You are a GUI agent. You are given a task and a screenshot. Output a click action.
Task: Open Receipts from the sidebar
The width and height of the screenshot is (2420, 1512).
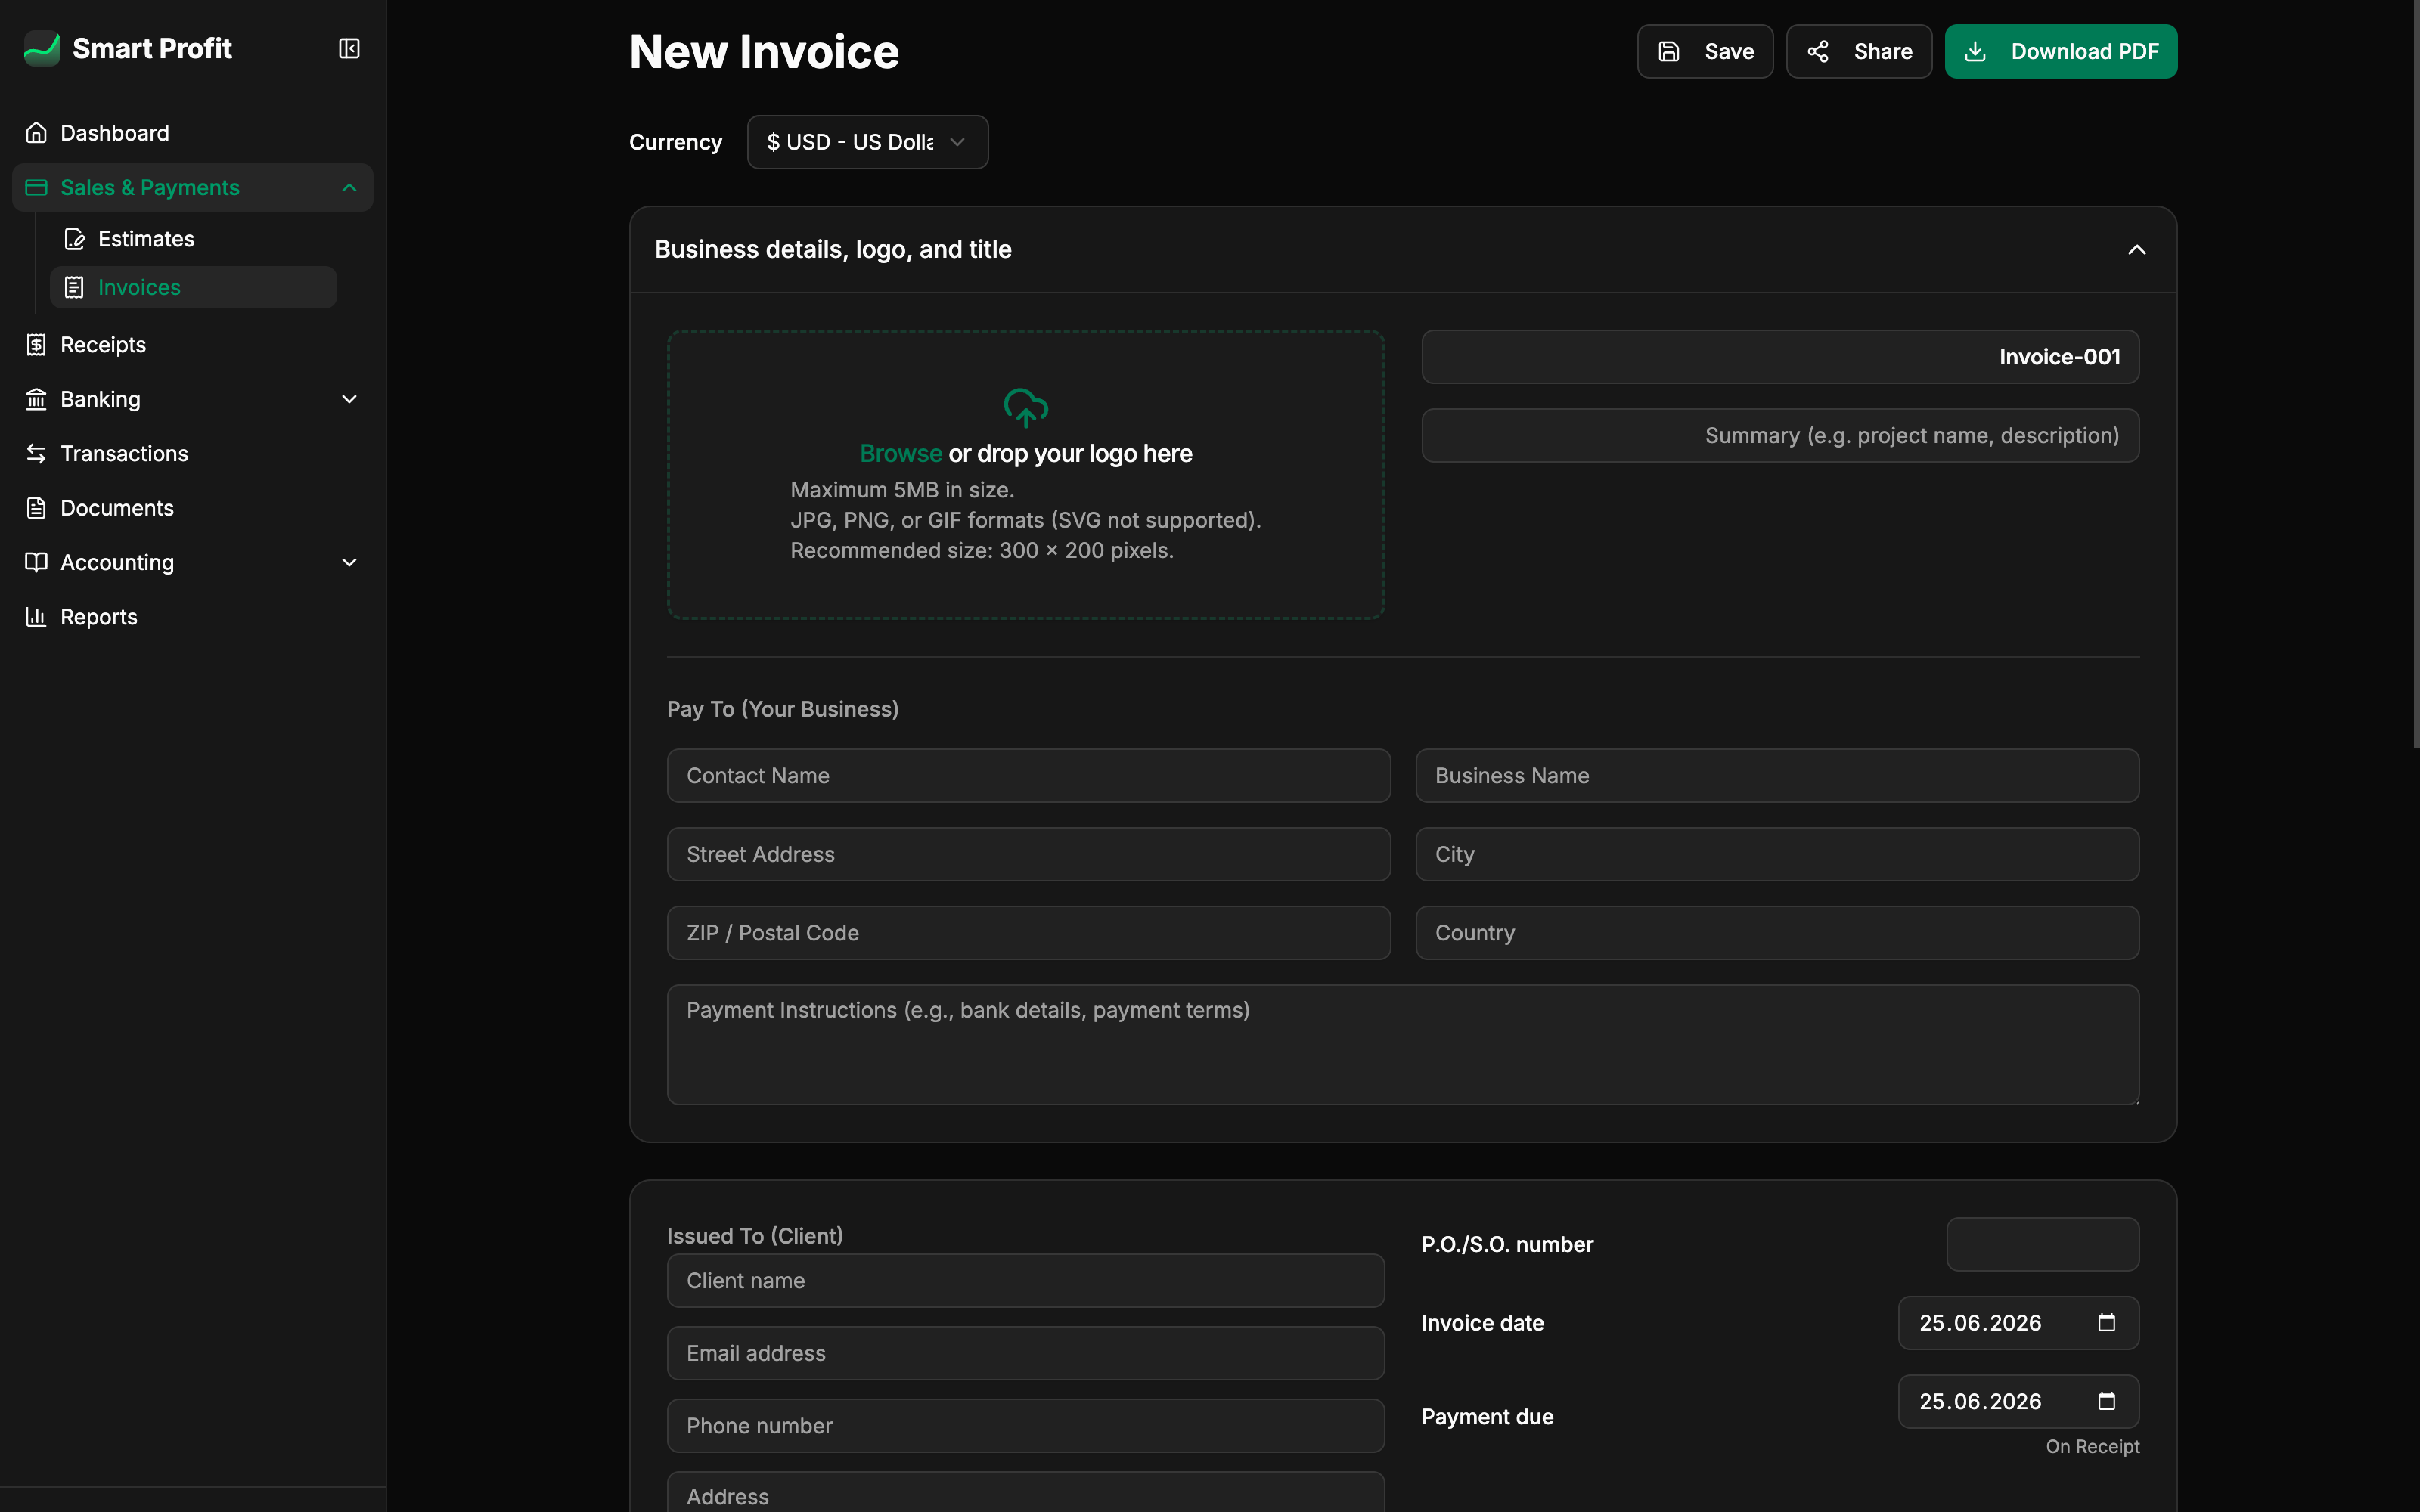click(x=192, y=345)
